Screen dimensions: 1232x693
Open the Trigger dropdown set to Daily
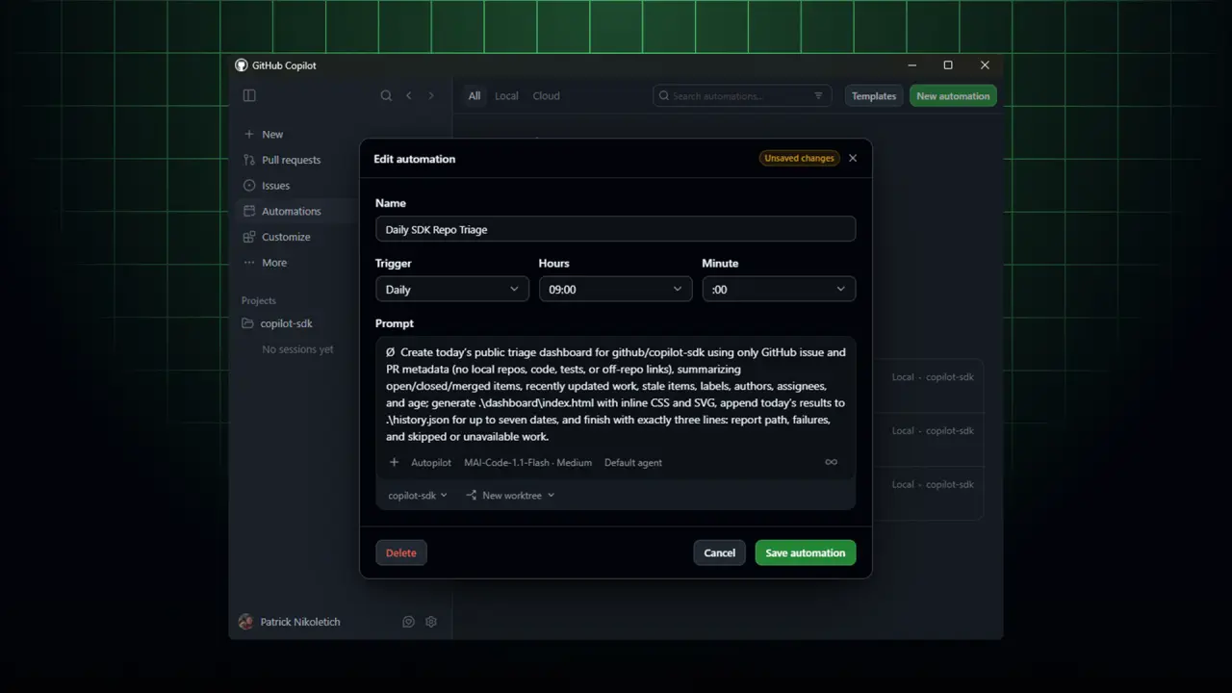point(452,289)
